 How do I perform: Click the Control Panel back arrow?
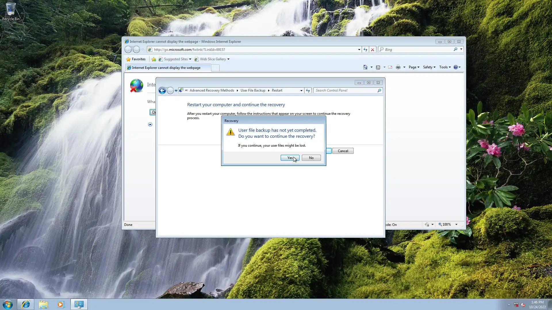[162, 91]
